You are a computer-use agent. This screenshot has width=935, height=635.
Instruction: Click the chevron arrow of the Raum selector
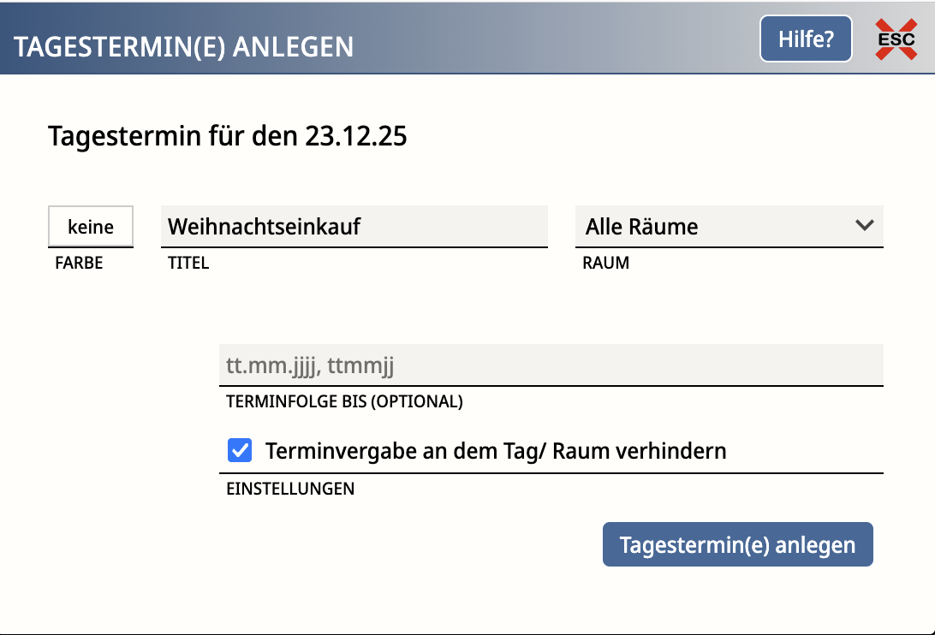click(x=864, y=226)
